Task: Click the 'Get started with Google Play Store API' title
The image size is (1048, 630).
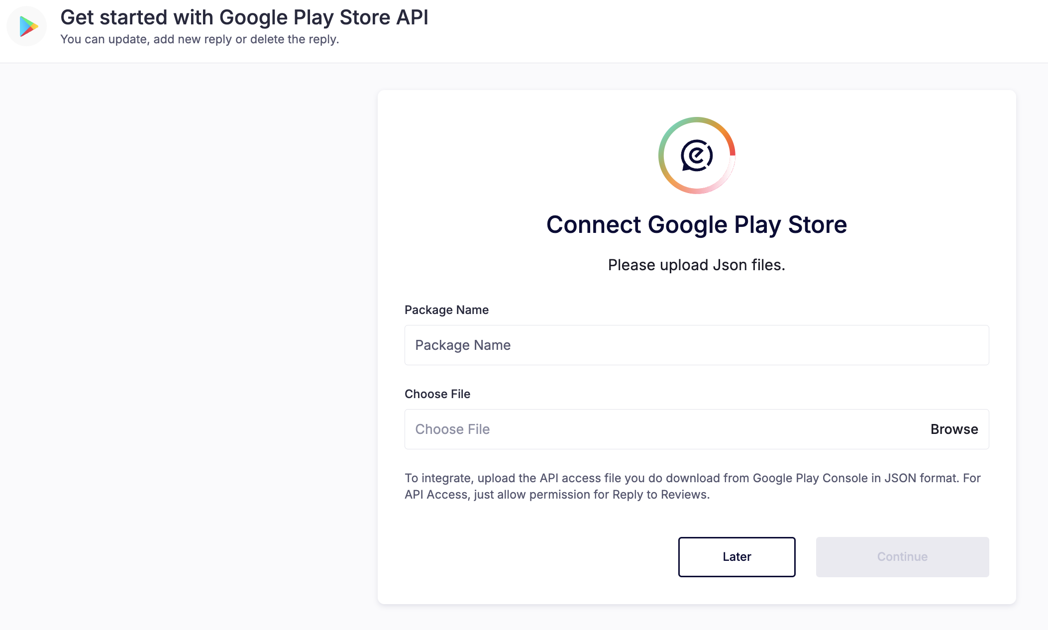Action: [244, 17]
